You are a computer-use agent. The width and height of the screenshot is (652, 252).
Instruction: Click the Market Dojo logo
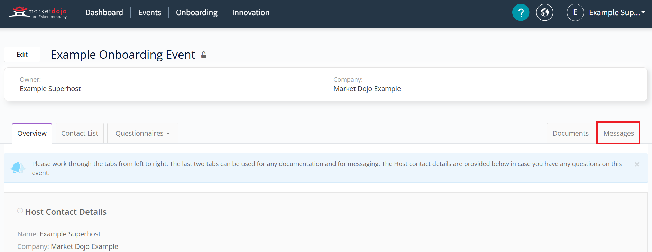[x=37, y=12]
